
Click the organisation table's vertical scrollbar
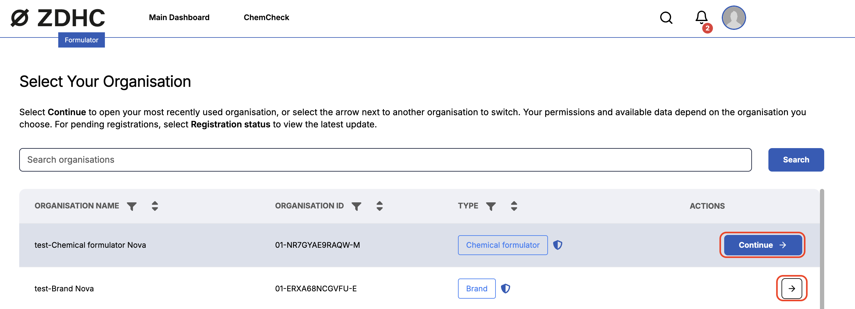[822, 249]
